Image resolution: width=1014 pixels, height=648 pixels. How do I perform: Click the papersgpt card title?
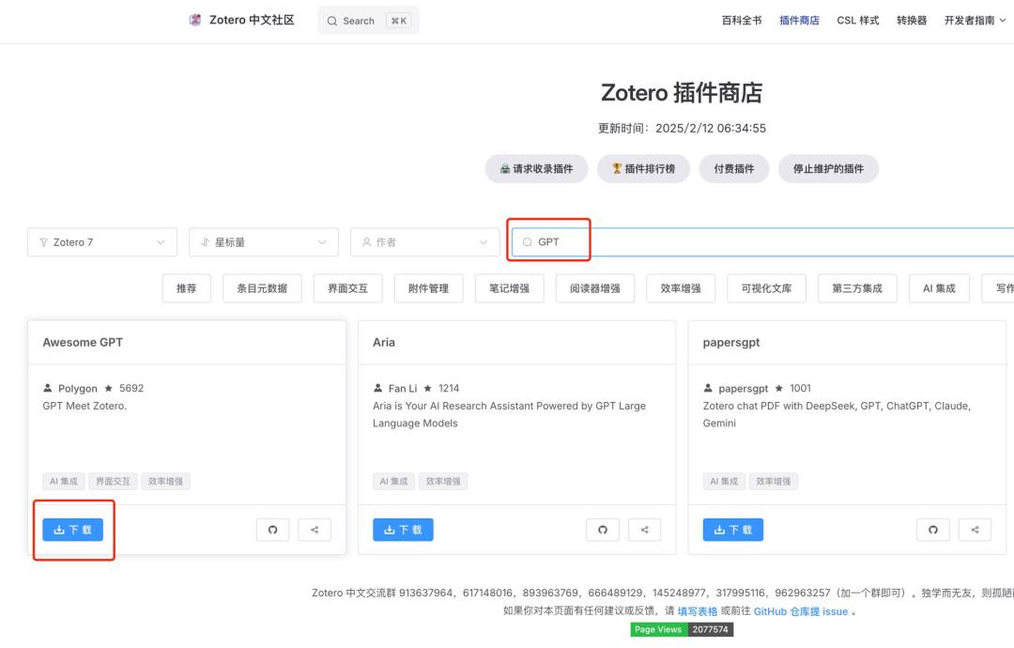[731, 342]
